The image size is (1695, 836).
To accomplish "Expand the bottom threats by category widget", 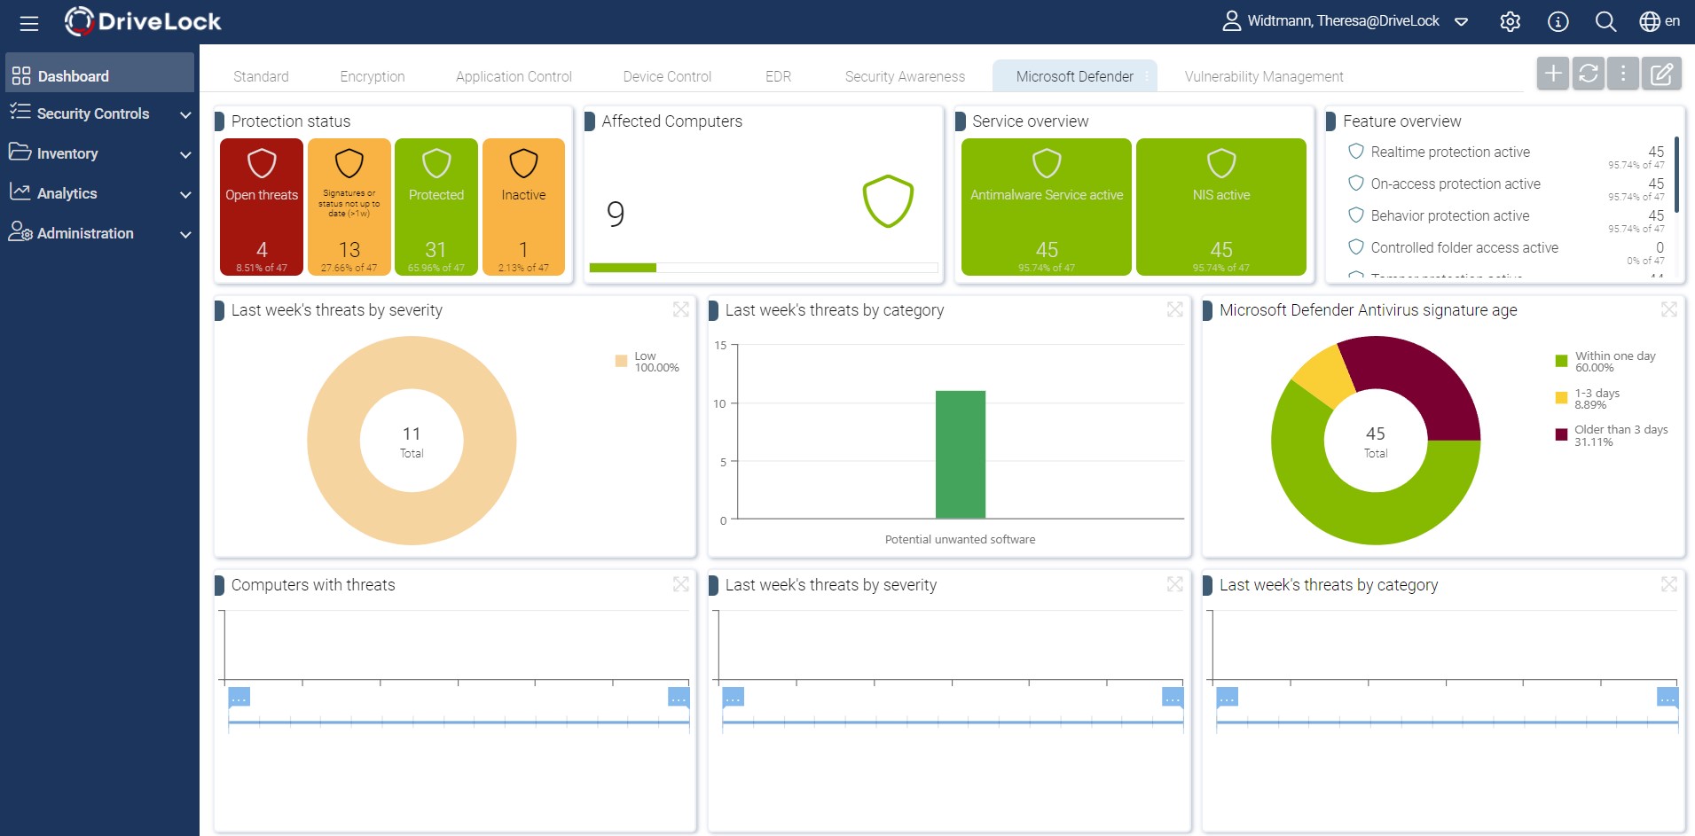I will pyautogui.click(x=1668, y=584).
